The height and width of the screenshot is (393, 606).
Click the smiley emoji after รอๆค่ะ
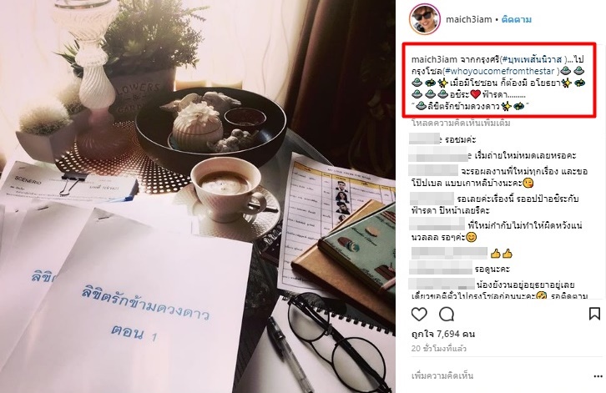point(472,237)
